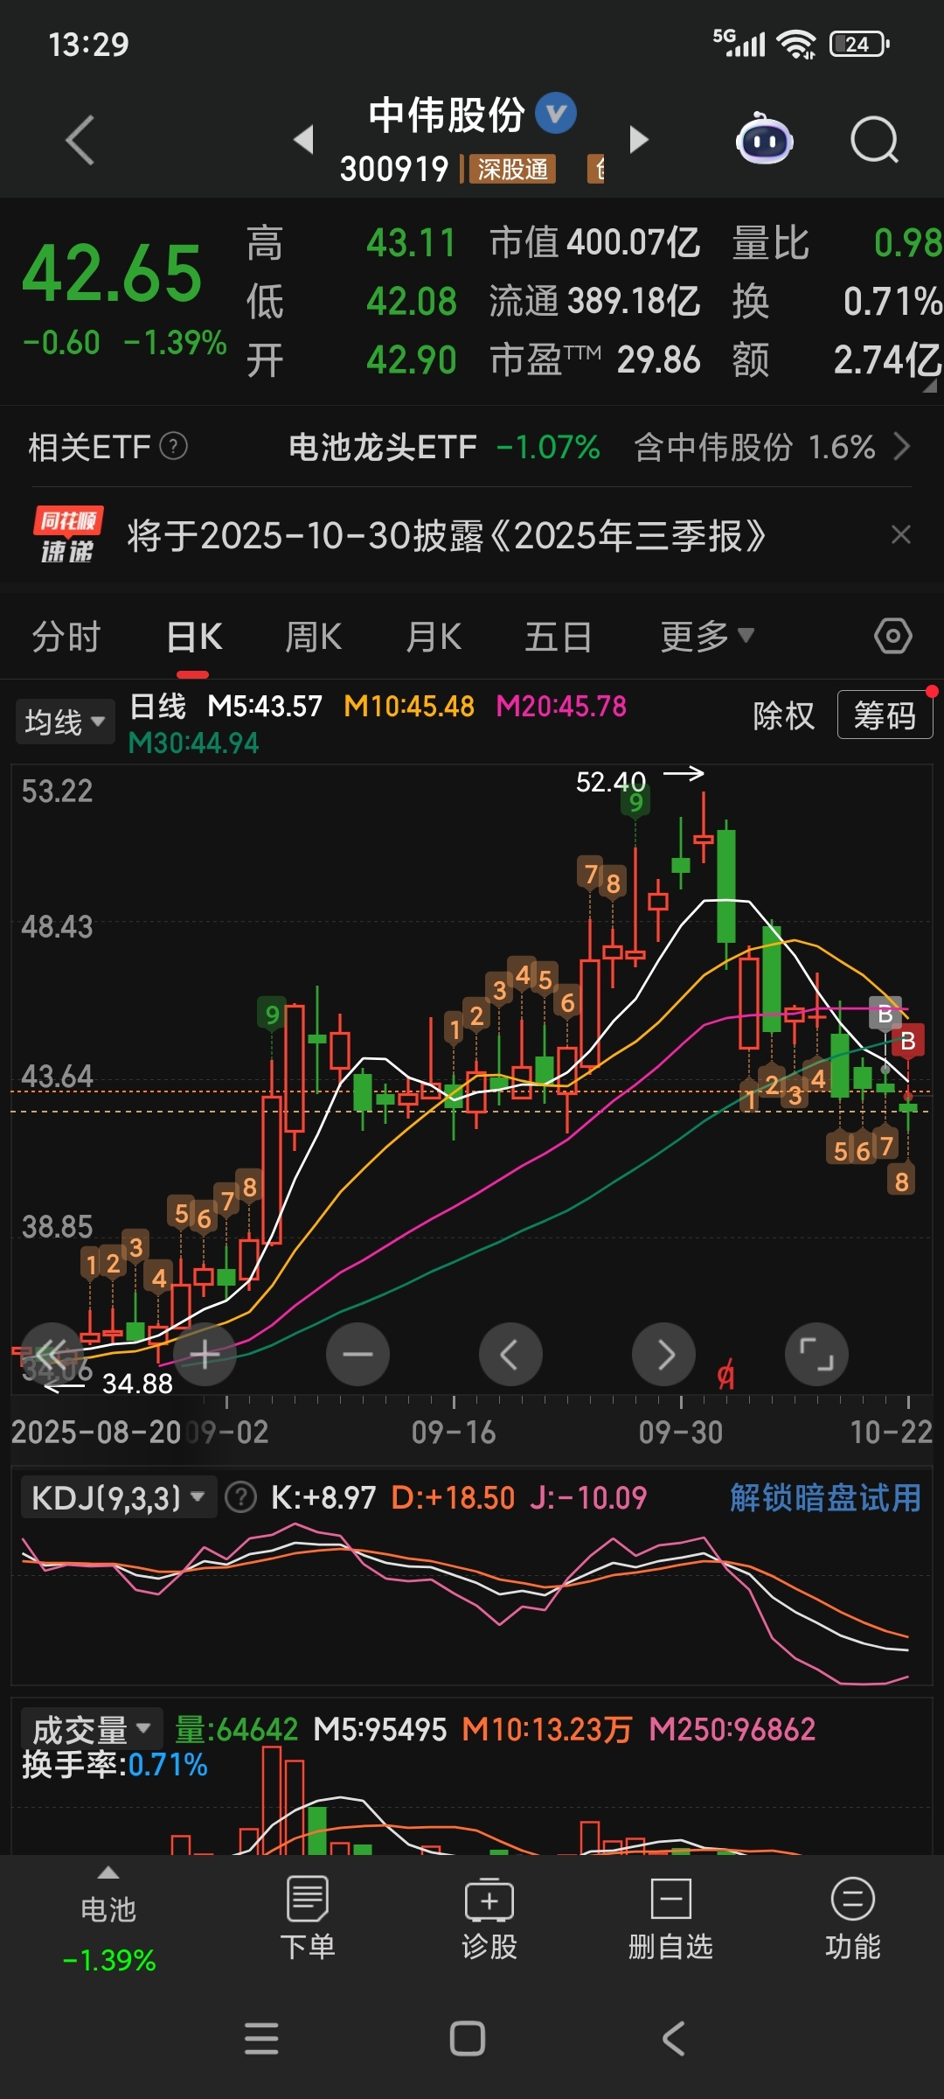Image resolution: width=944 pixels, height=2099 pixels.
Task: Open the 功能 functions menu
Action: click(852, 1921)
